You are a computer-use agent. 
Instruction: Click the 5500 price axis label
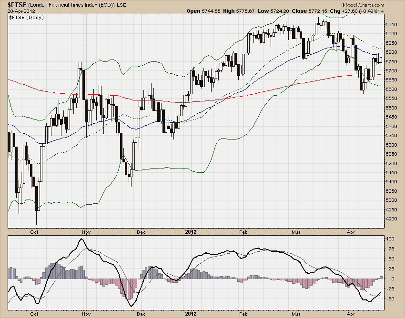coord(391,108)
